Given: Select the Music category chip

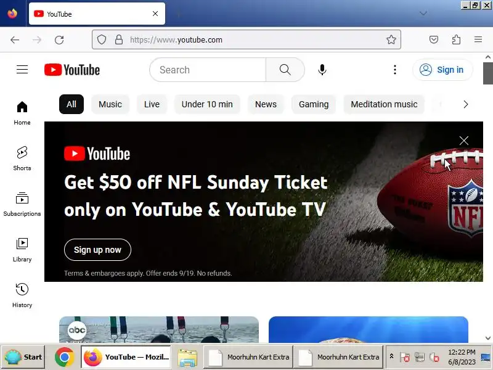Looking at the screenshot, I should (110, 104).
